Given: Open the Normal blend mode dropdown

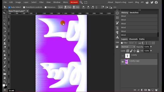Looking at the screenshot, I should pos(128,47).
